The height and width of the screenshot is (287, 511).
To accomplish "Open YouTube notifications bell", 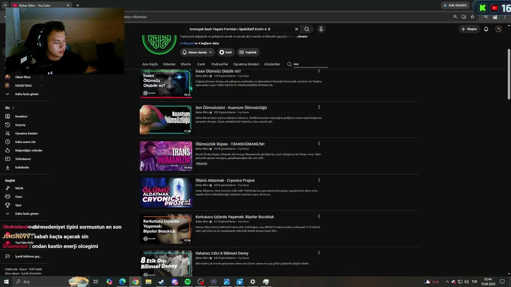I will (x=486, y=29).
